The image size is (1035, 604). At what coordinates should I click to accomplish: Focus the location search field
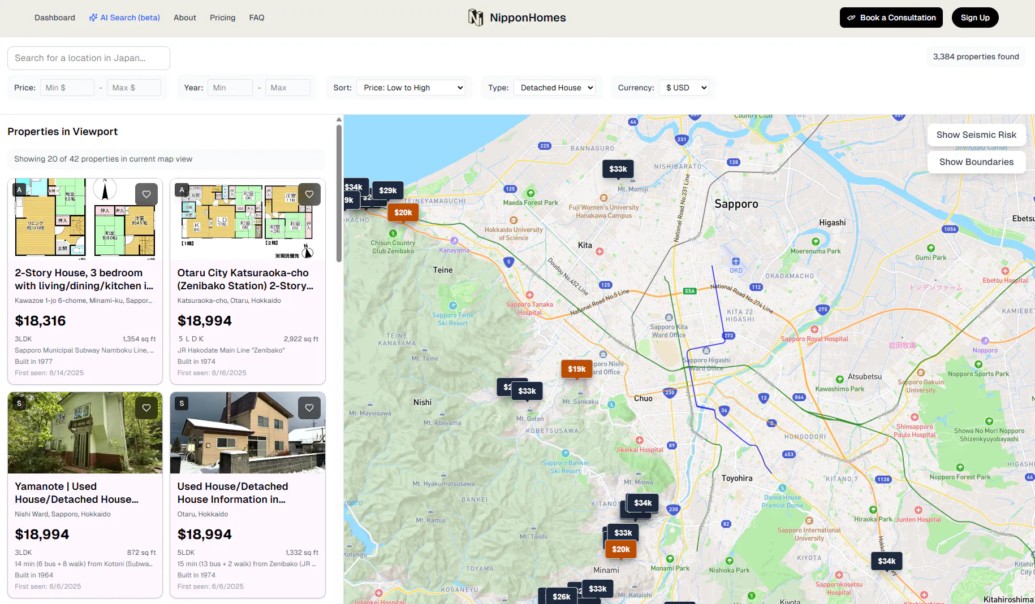(x=89, y=58)
